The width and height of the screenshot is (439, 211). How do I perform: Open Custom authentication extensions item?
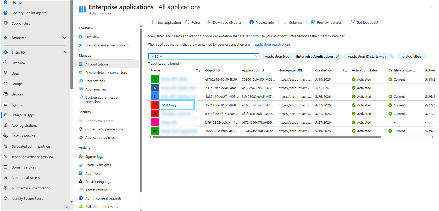(x=102, y=100)
